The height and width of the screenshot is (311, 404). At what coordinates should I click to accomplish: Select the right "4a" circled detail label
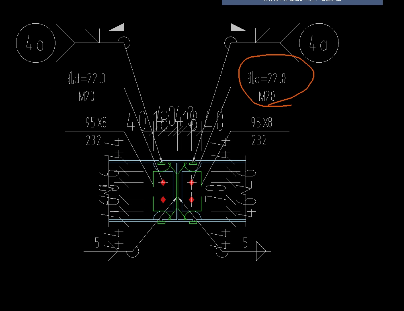tap(319, 43)
